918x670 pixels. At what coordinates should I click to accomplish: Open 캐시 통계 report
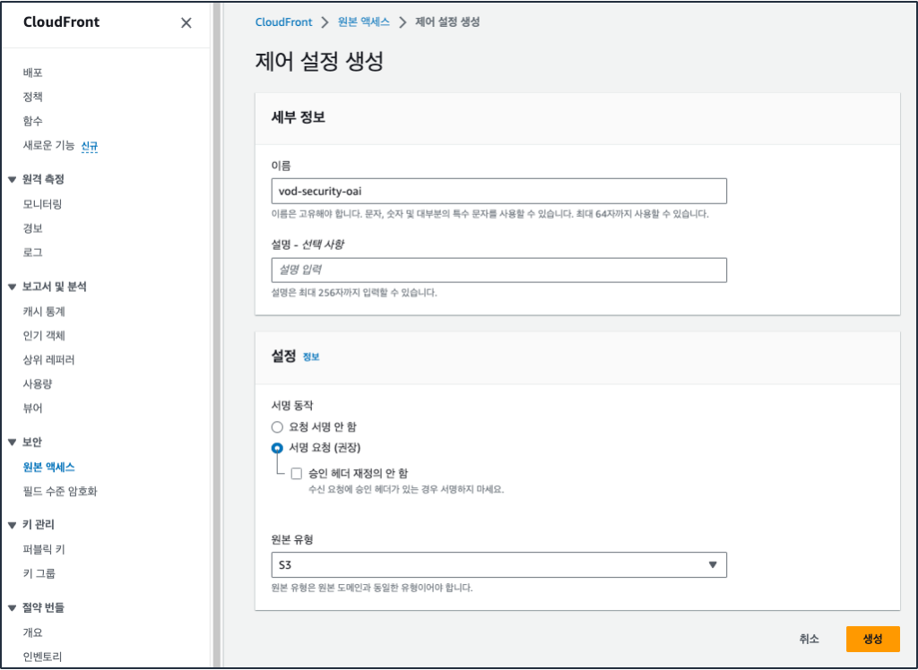point(44,312)
